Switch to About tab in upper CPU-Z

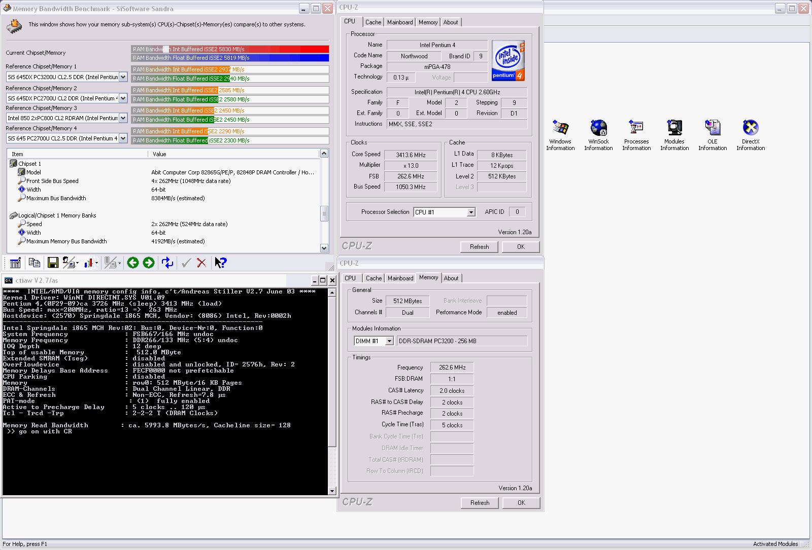pos(451,22)
